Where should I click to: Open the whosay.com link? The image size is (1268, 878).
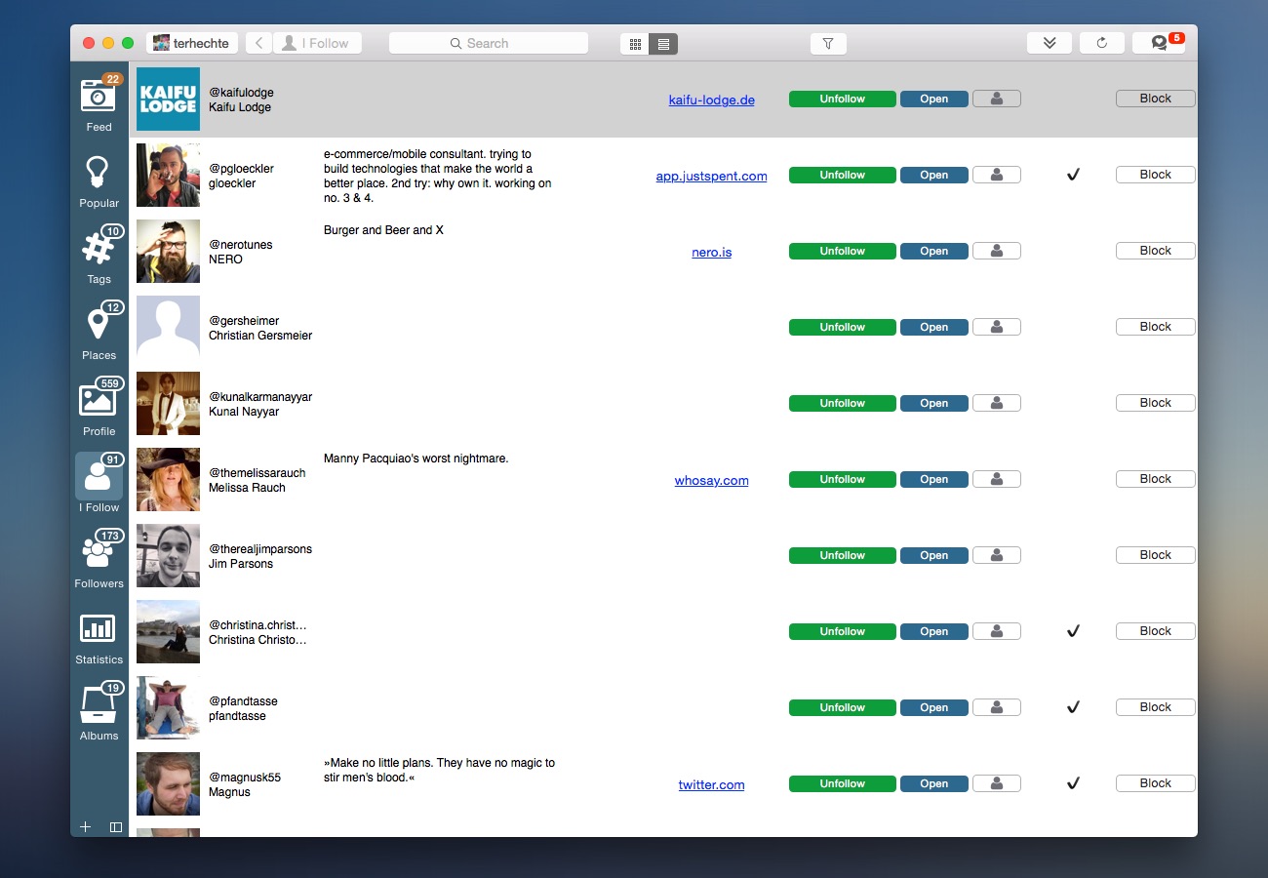[711, 481]
